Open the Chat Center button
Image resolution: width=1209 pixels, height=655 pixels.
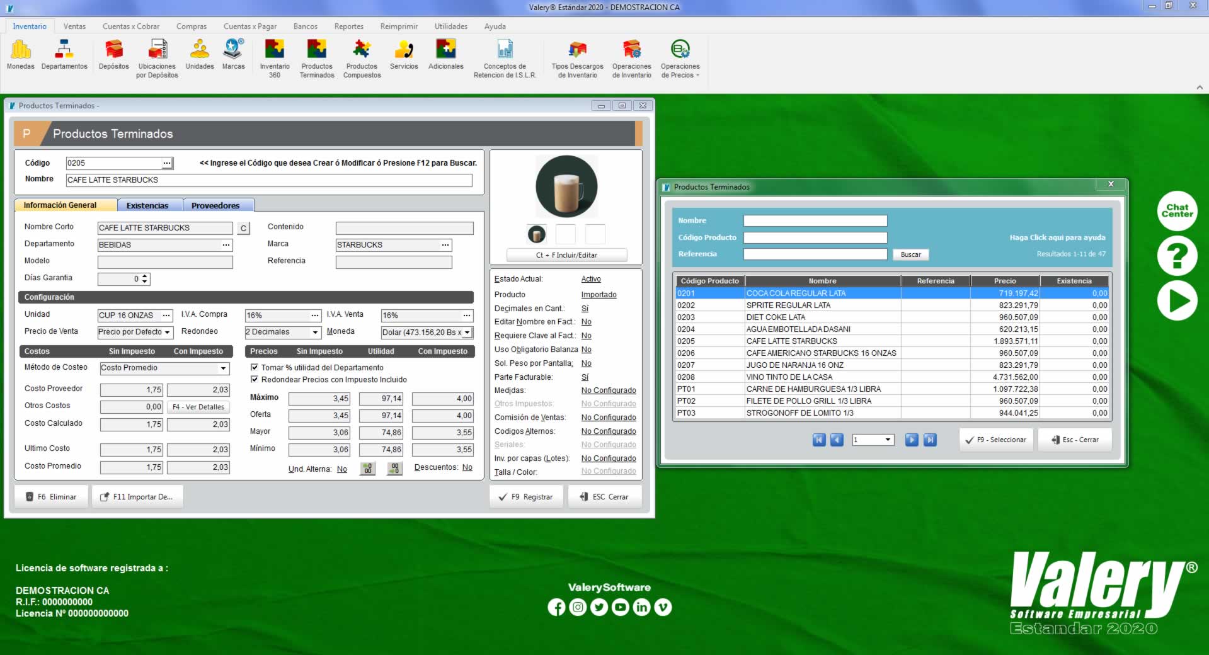click(1177, 210)
